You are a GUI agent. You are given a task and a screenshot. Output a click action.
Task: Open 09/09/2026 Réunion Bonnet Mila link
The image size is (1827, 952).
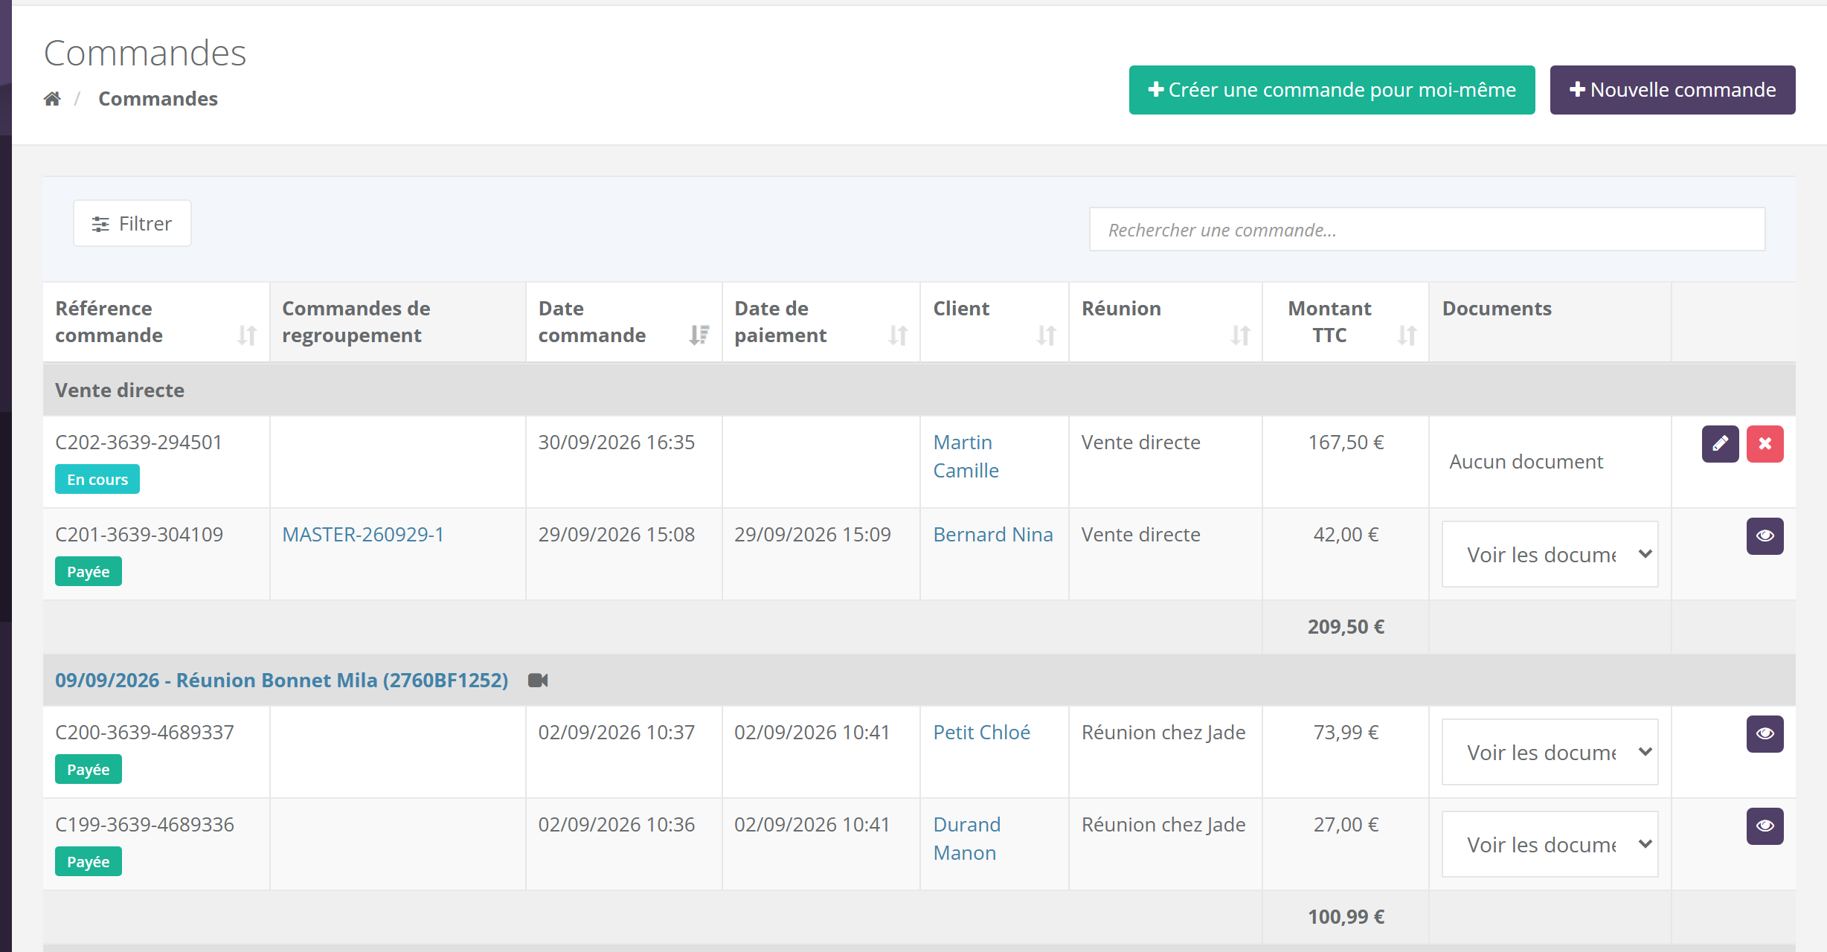click(x=282, y=681)
